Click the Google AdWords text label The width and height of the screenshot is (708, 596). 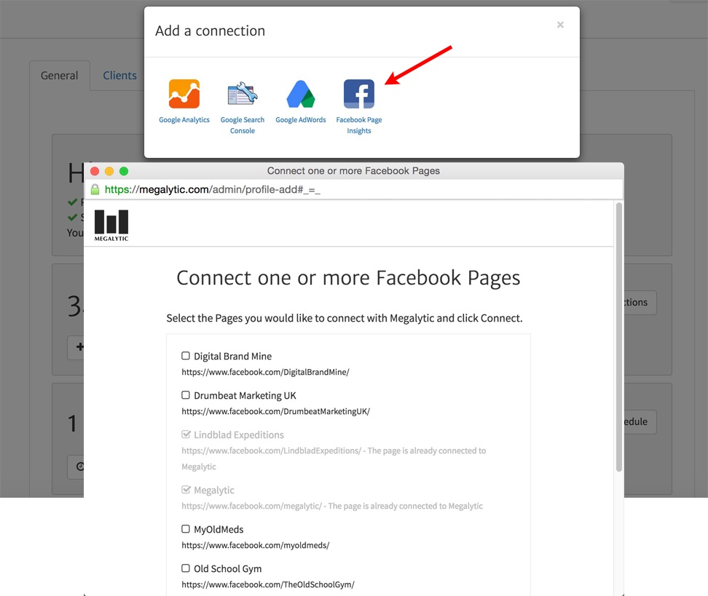pyautogui.click(x=300, y=120)
